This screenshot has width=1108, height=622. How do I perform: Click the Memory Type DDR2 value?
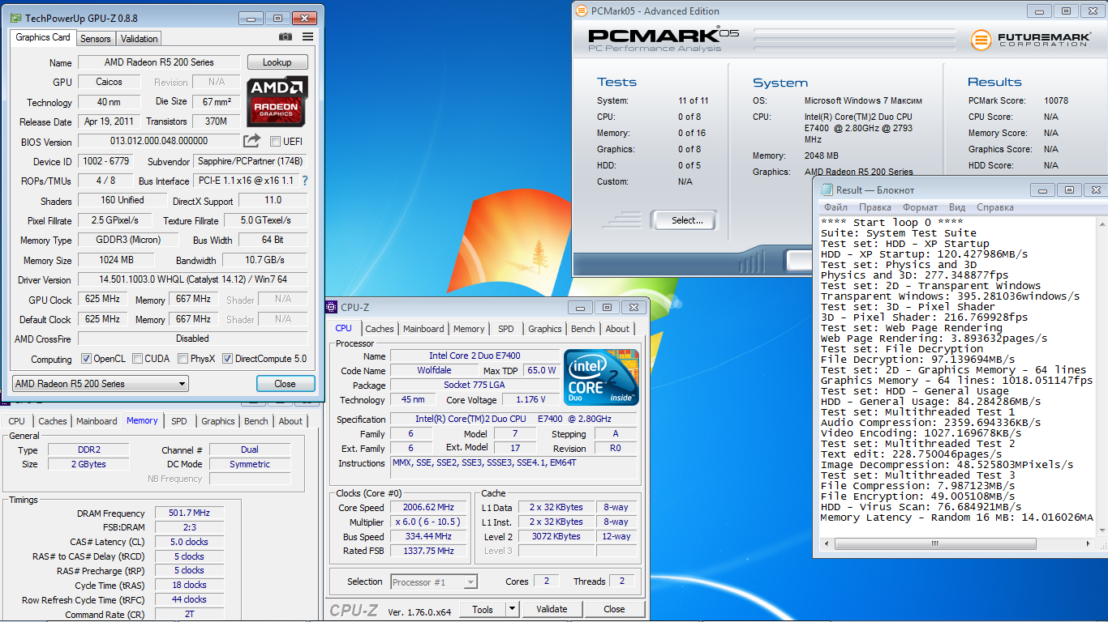(88, 450)
